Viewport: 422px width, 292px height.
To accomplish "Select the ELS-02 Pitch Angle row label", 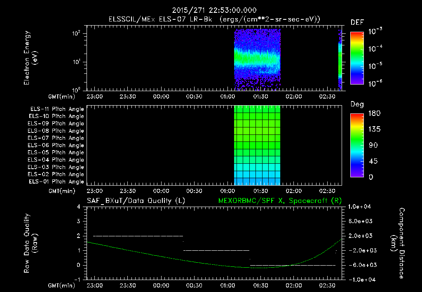I will click(56, 174).
